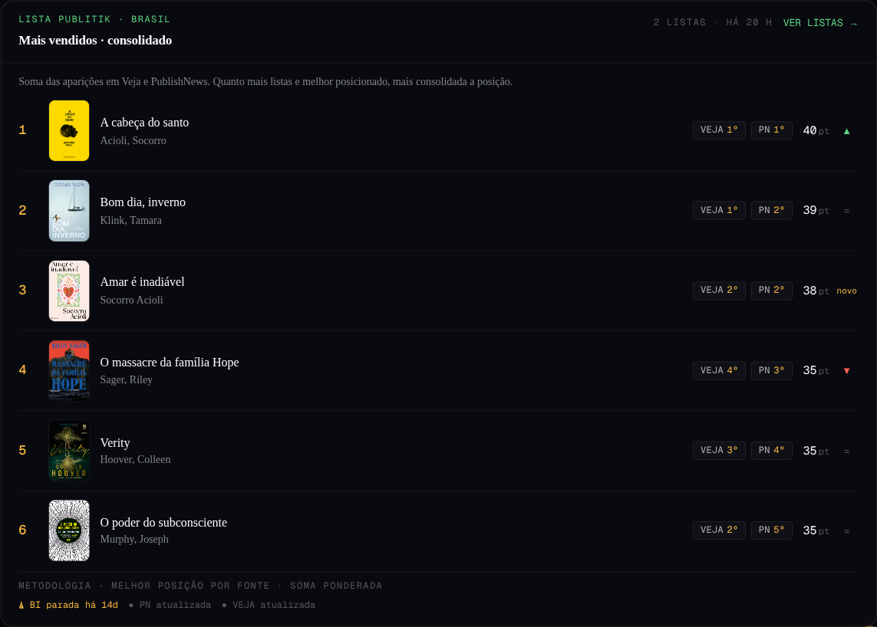Click the PN atualizada status dot
Image resolution: width=877 pixels, height=627 pixels.
coord(131,606)
